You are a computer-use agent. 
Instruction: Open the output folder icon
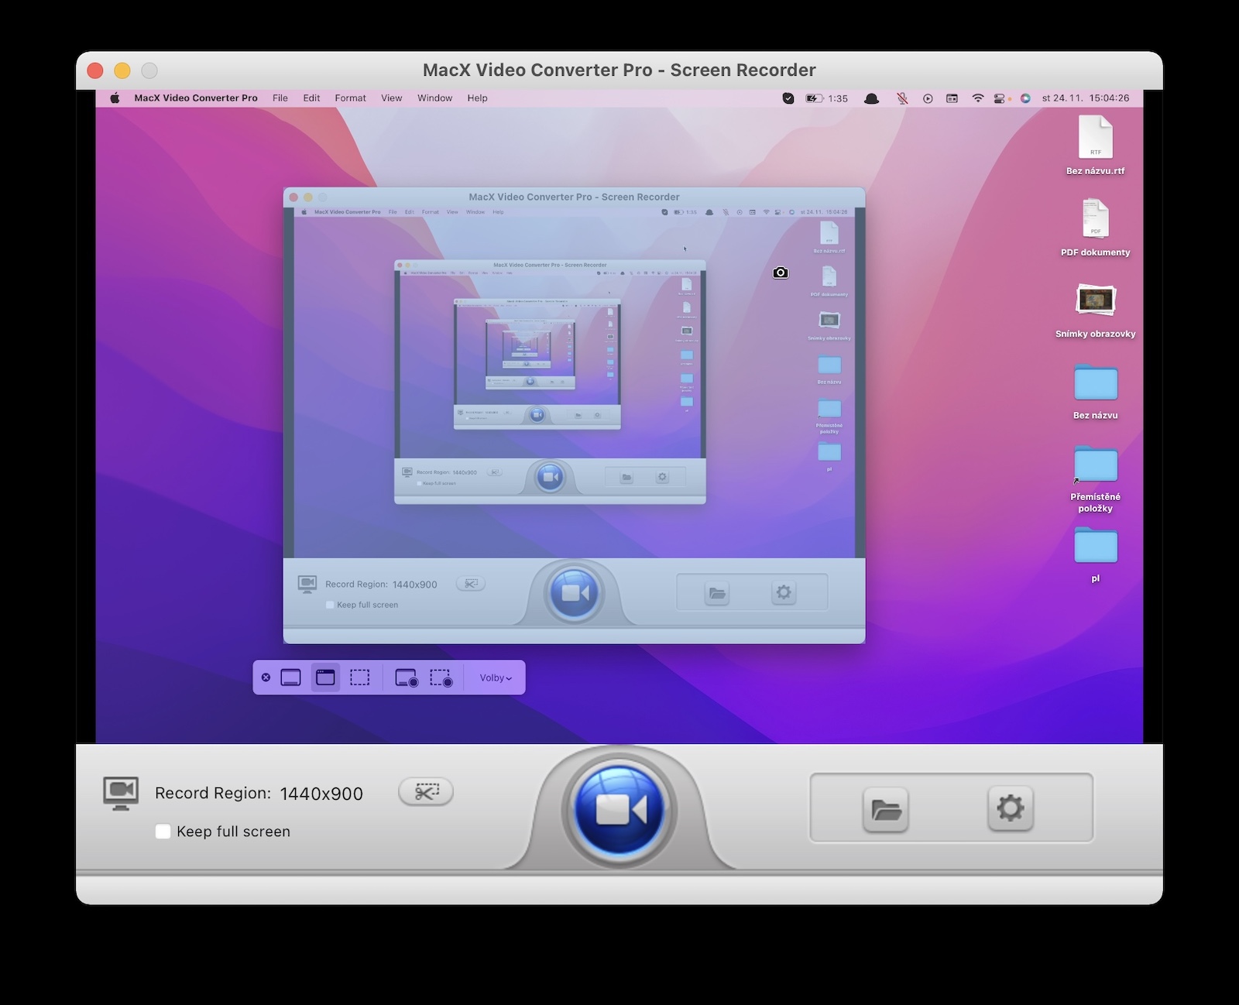pos(886,810)
